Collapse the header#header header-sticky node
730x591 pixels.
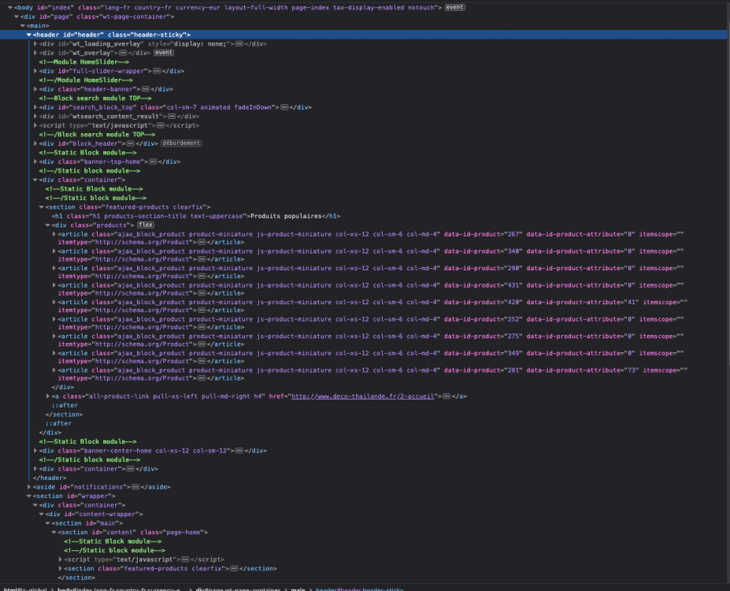(x=29, y=35)
